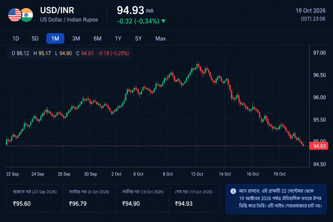
Task: Click the "12 Oct" date axis label
Action: [x=197, y=174]
